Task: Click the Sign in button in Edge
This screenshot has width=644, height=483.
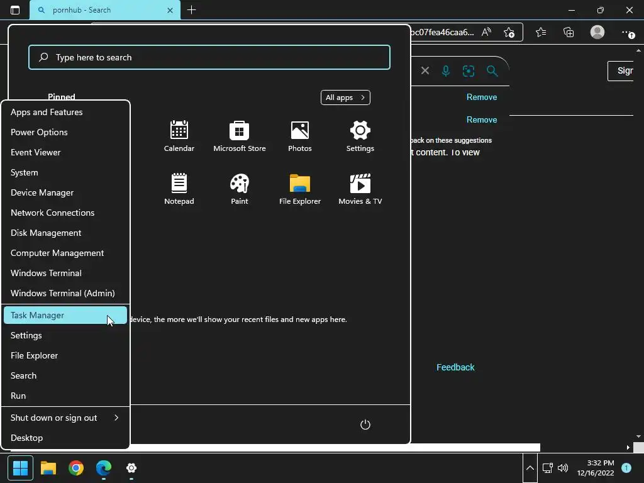Action: tap(621, 71)
